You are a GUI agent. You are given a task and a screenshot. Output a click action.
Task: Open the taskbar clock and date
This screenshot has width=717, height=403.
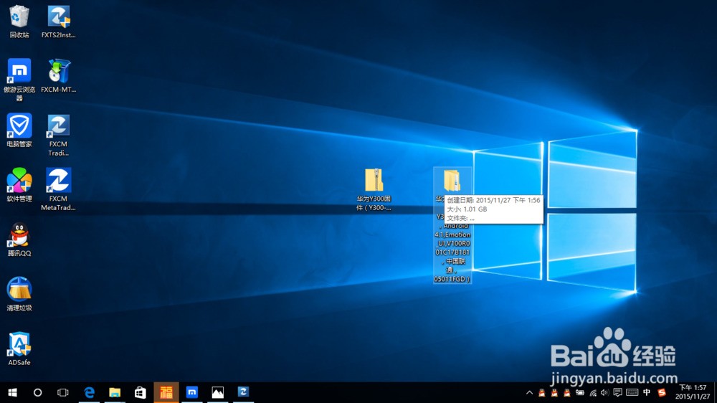pyautogui.click(x=693, y=392)
